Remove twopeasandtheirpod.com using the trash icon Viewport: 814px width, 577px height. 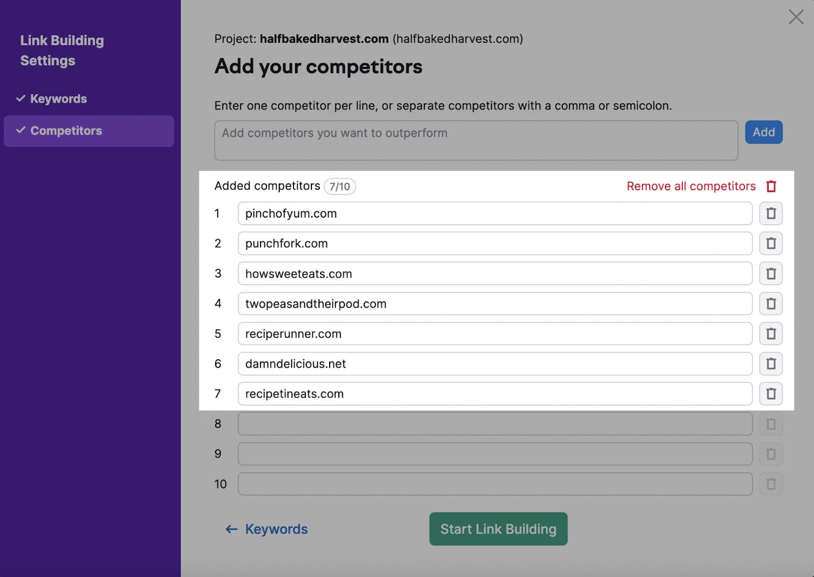771,303
